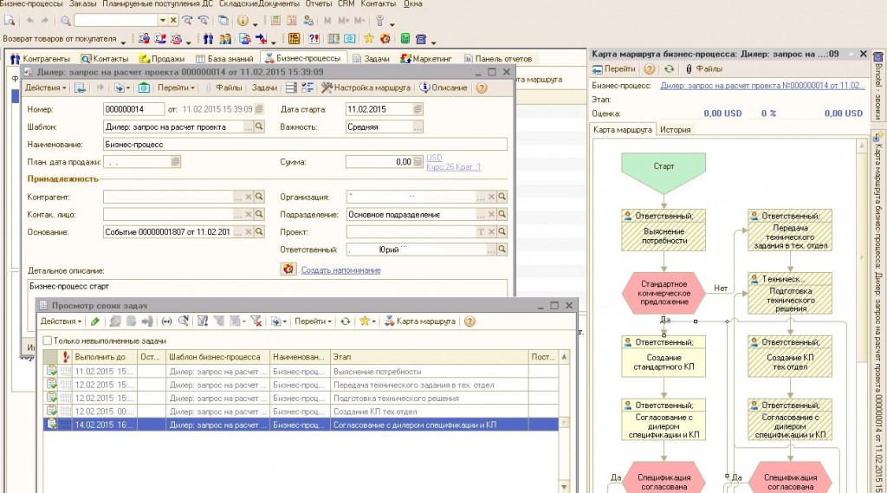Click magnifier icon next to Ответственный field
Viewport: 887px width, 493px height.
tap(502, 250)
